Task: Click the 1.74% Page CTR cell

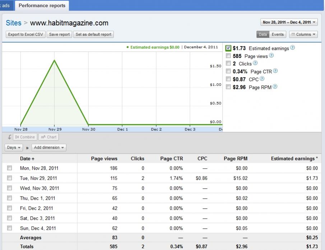Action: pyautogui.click(x=176, y=178)
